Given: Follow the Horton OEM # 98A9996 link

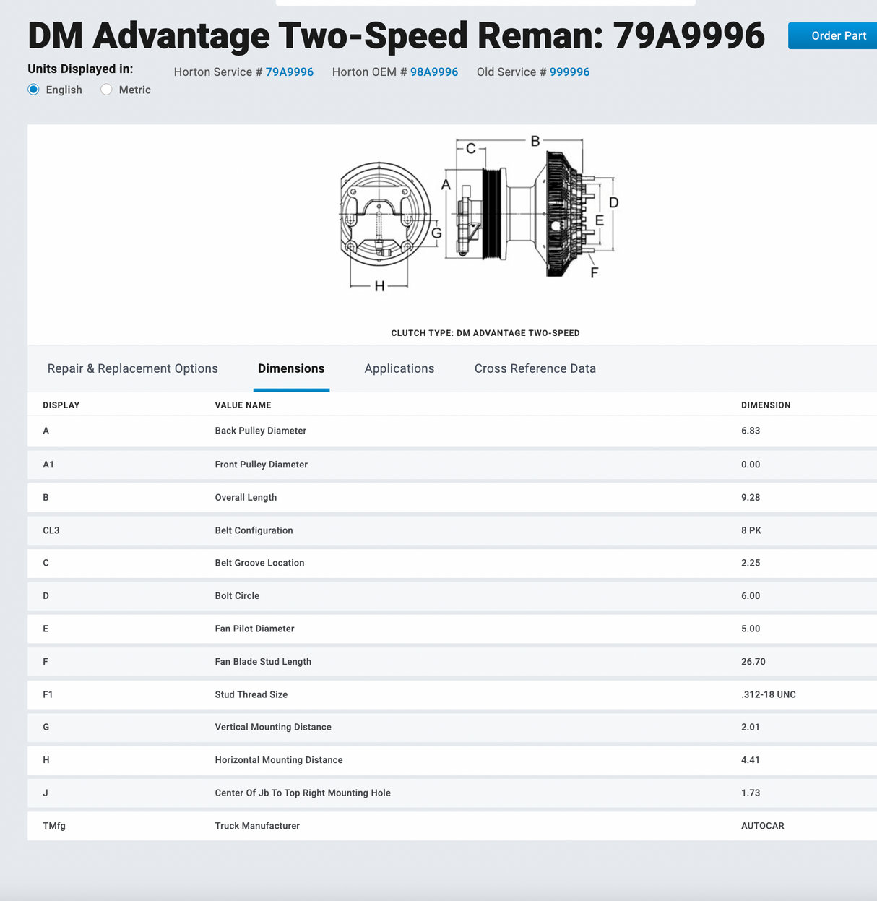Looking at the screenshot, I should [433, 72].
